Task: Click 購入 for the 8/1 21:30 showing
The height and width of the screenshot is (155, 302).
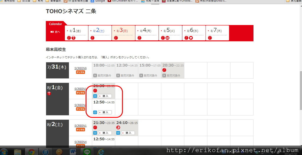Action: pos(105,96)
